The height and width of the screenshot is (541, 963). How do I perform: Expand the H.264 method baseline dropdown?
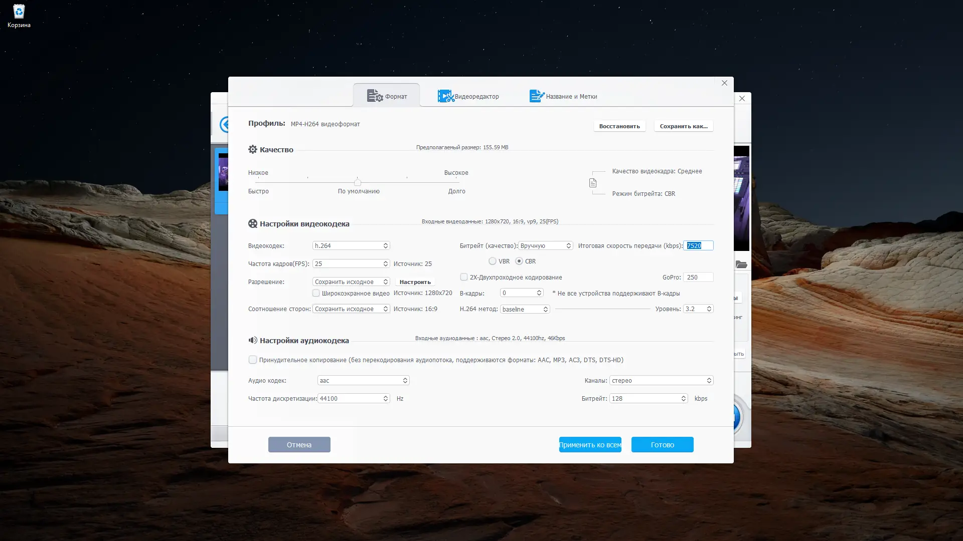click(525, 309)
